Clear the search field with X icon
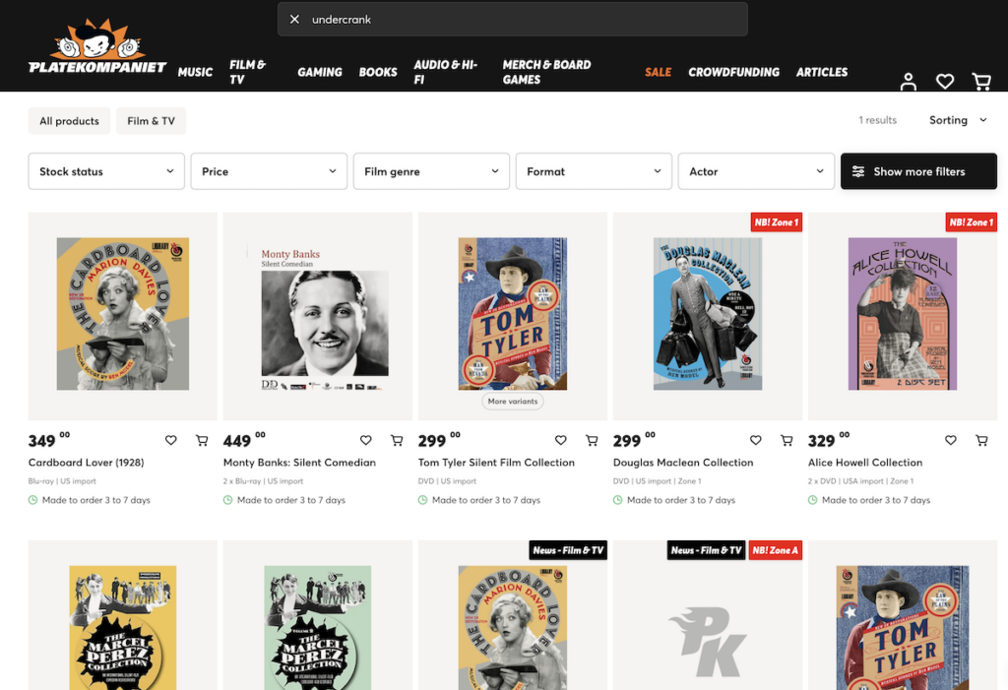Screen dimensions: 1008x690 pos(294,20)
